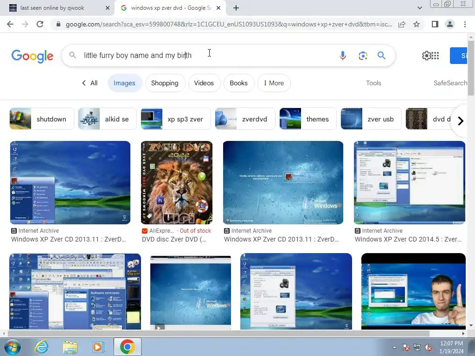
Task: Click the blue search magnifier button
Action: (x=381, y=56)
